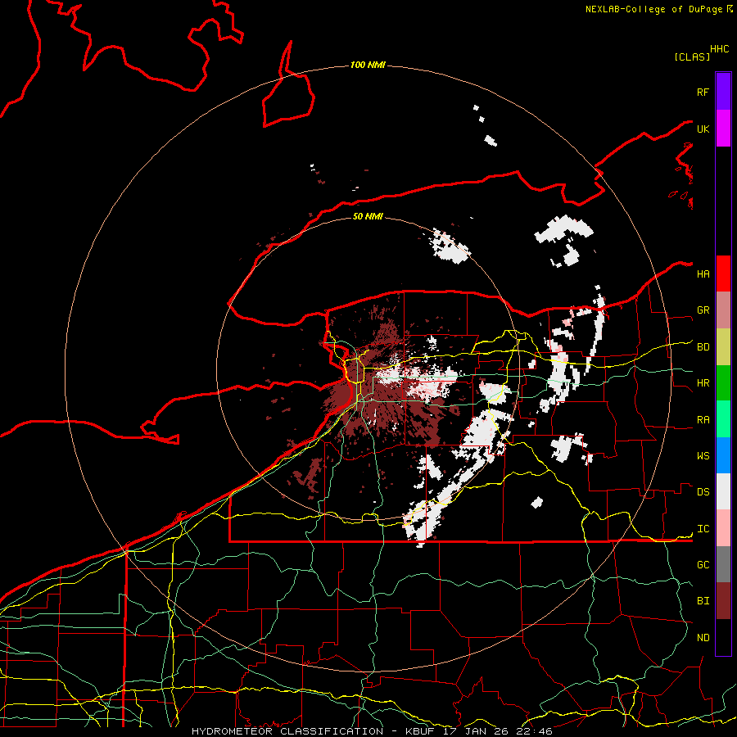
Task: Click the GC legend label
Action: (703, 564)
